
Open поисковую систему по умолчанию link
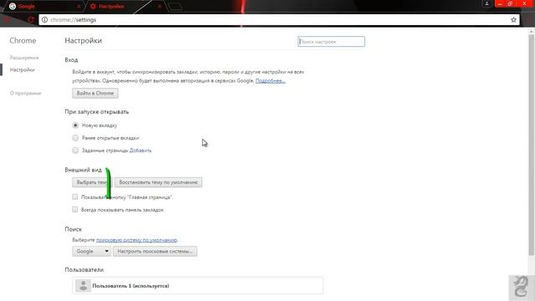click(x=136, y=240)
